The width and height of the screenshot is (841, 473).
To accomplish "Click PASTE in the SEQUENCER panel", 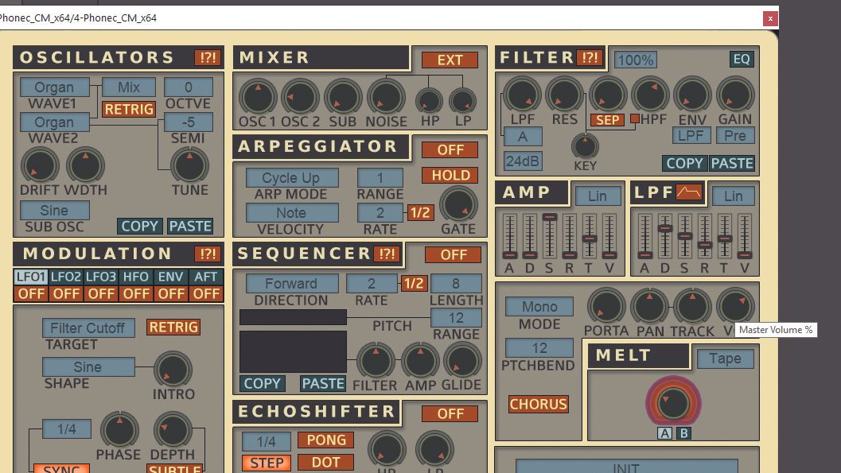I will [x=322, y=383].
